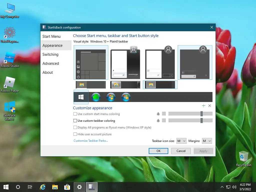Viewport: 256px width, 192px height.
Task: Switch to the Settings gear taskbar item
Action: click(79, 187)
